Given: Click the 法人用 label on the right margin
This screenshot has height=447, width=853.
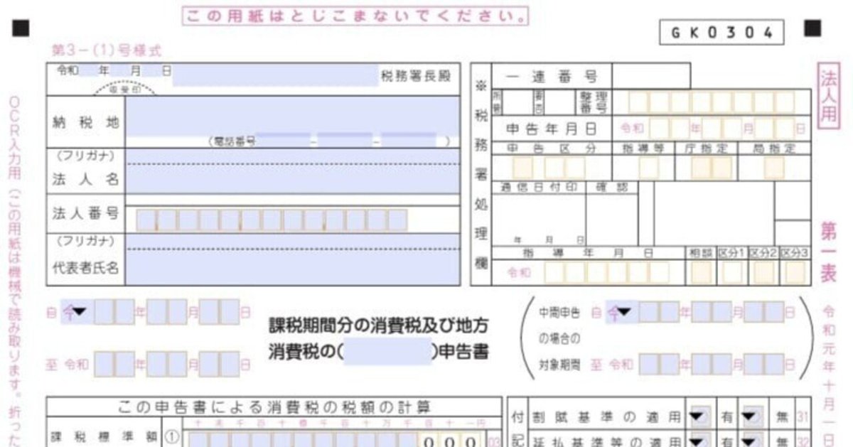Looking at the screenshot, I should pyautogui.click(x=829, y=97).
